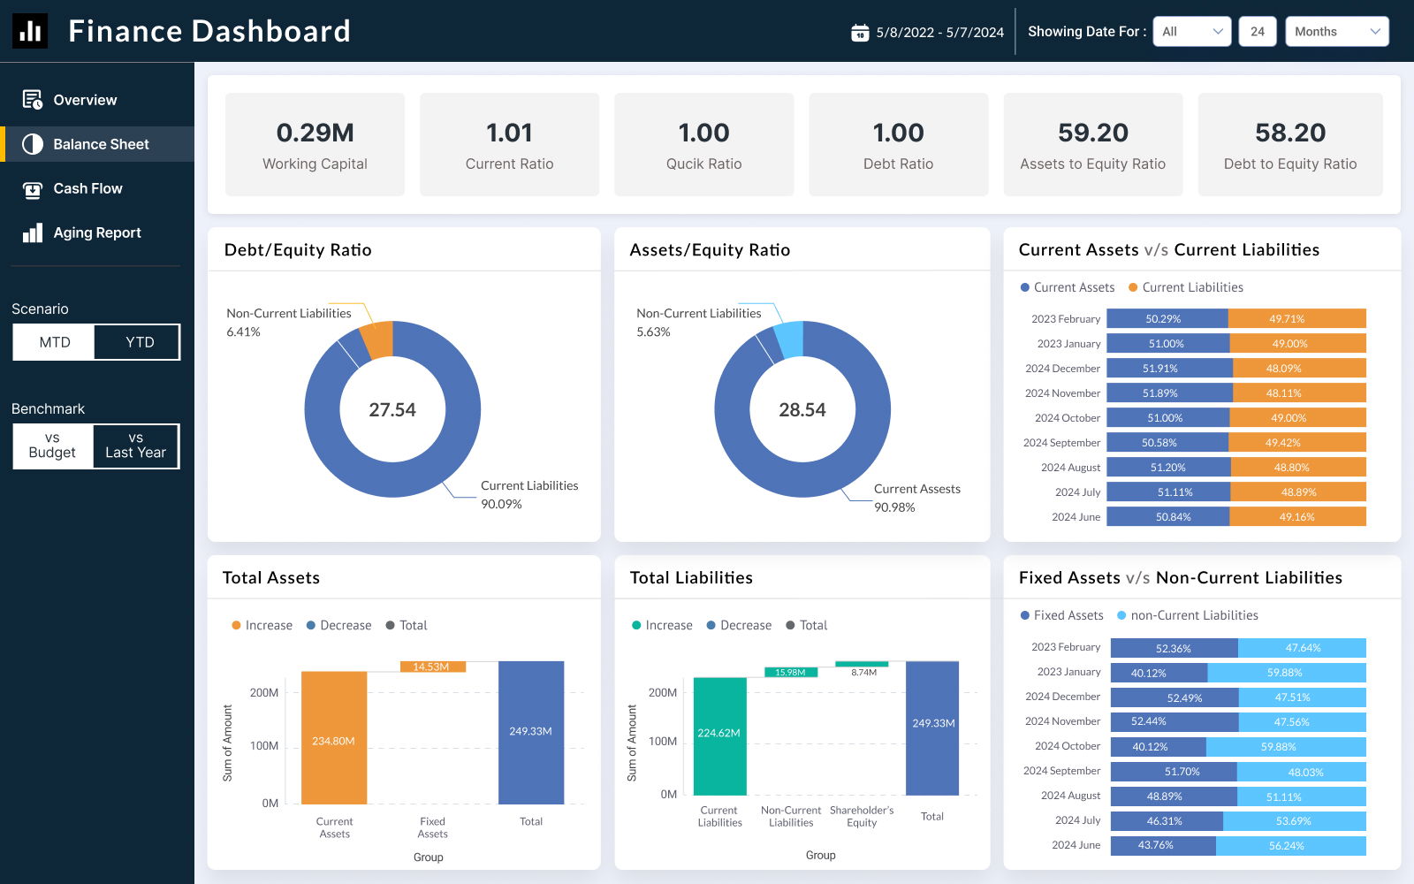Switch scenario to MTD
Viewport: 1414px width, 884px height.
tap(54, 342)
